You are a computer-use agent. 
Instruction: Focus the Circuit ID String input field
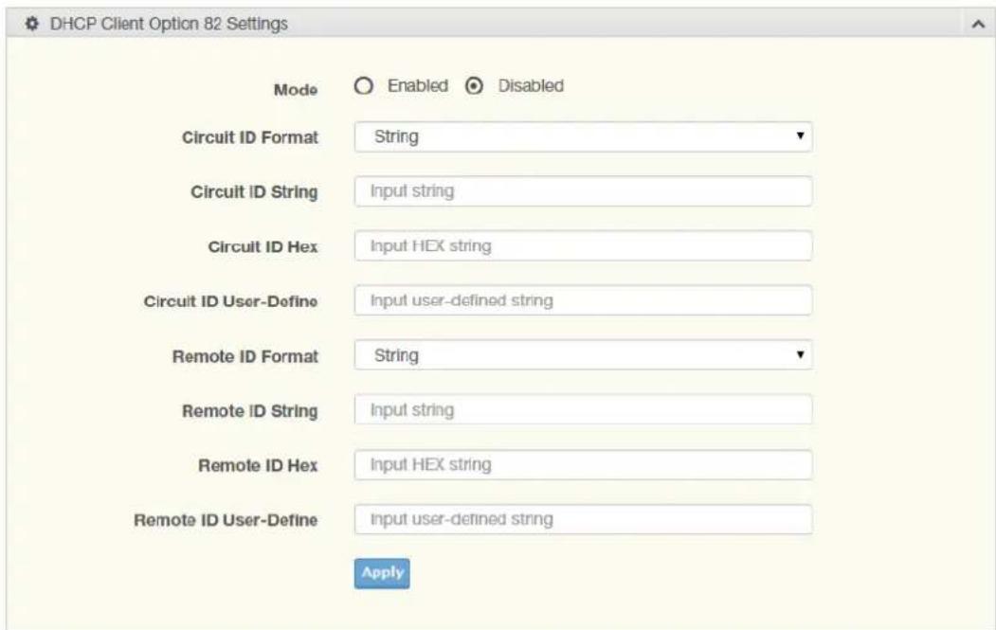coord(583,191)
